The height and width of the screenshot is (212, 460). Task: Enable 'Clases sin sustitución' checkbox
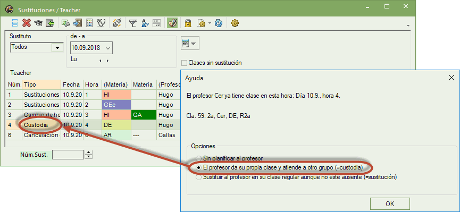(184, 63)
